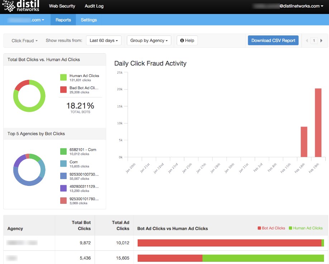
Task: Go to next page arrow
Action: coord(321,41)
